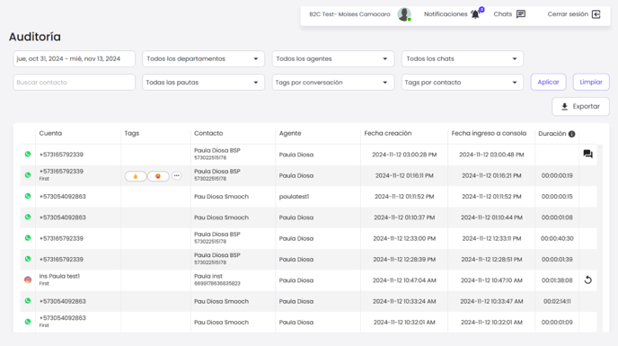Click WhatsApp icon in 10:33:24 AM row
The width and height of the screenshot is (618, 346).
click(x=28, y=301)
